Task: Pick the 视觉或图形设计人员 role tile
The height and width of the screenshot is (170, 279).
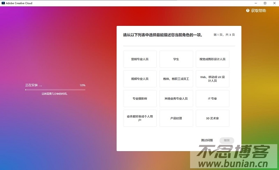Action: [212, 59]
